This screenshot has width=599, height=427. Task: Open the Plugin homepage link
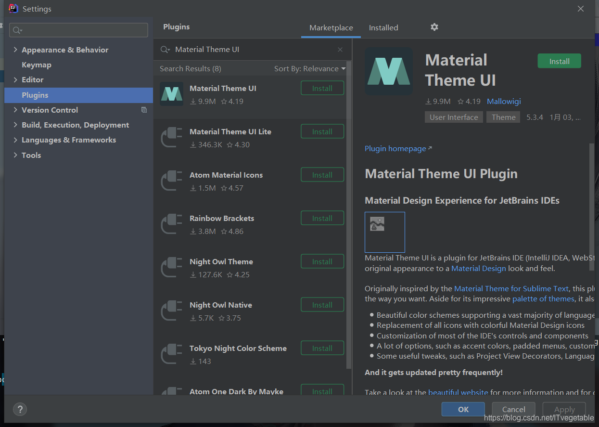pos(398,148)
